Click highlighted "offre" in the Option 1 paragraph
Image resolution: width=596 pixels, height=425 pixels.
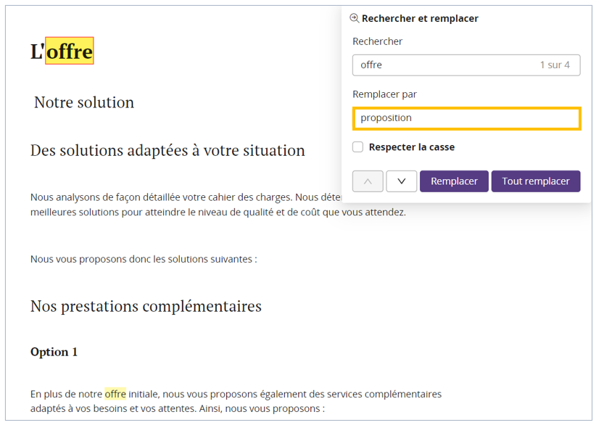point(115,394)
